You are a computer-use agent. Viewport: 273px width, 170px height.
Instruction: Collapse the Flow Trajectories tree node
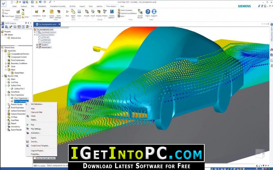[6, 95]
